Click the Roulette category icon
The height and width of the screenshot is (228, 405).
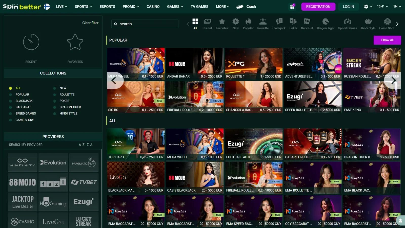click(263, 22)
